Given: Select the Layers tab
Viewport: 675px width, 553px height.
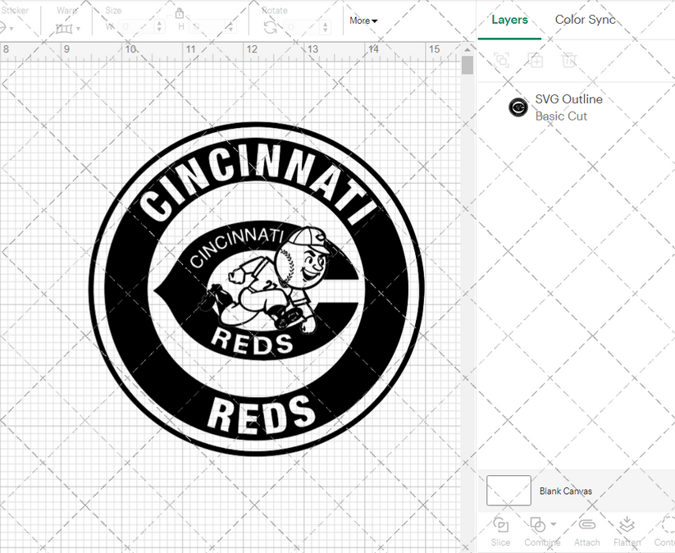Looking at the screenshot, I should (509, 20).
